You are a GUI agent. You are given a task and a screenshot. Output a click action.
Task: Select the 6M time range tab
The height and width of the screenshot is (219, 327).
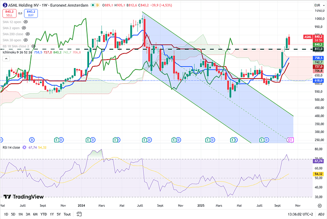(35, 214)
